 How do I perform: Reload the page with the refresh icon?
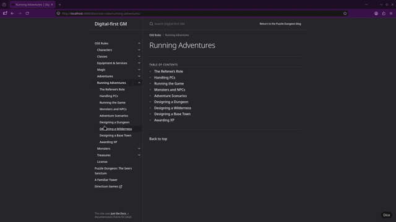click(x=27, y=14)
